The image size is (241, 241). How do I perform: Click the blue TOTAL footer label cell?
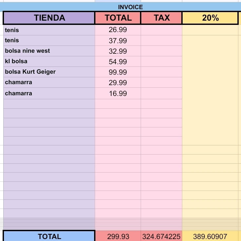(x=49, y=236)
